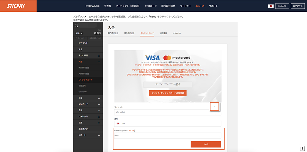Screen dimensions: 307x152
Task: Click the user profile avatar in the dashboard sidebar
Action: pyautogui.click(x=77, y=26)
